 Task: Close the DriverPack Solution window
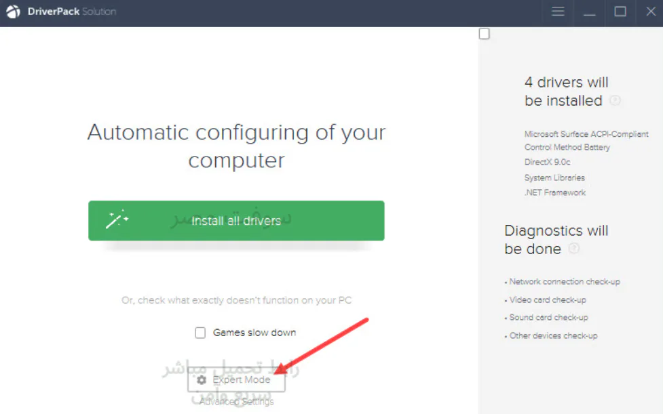tap(651, 12)
